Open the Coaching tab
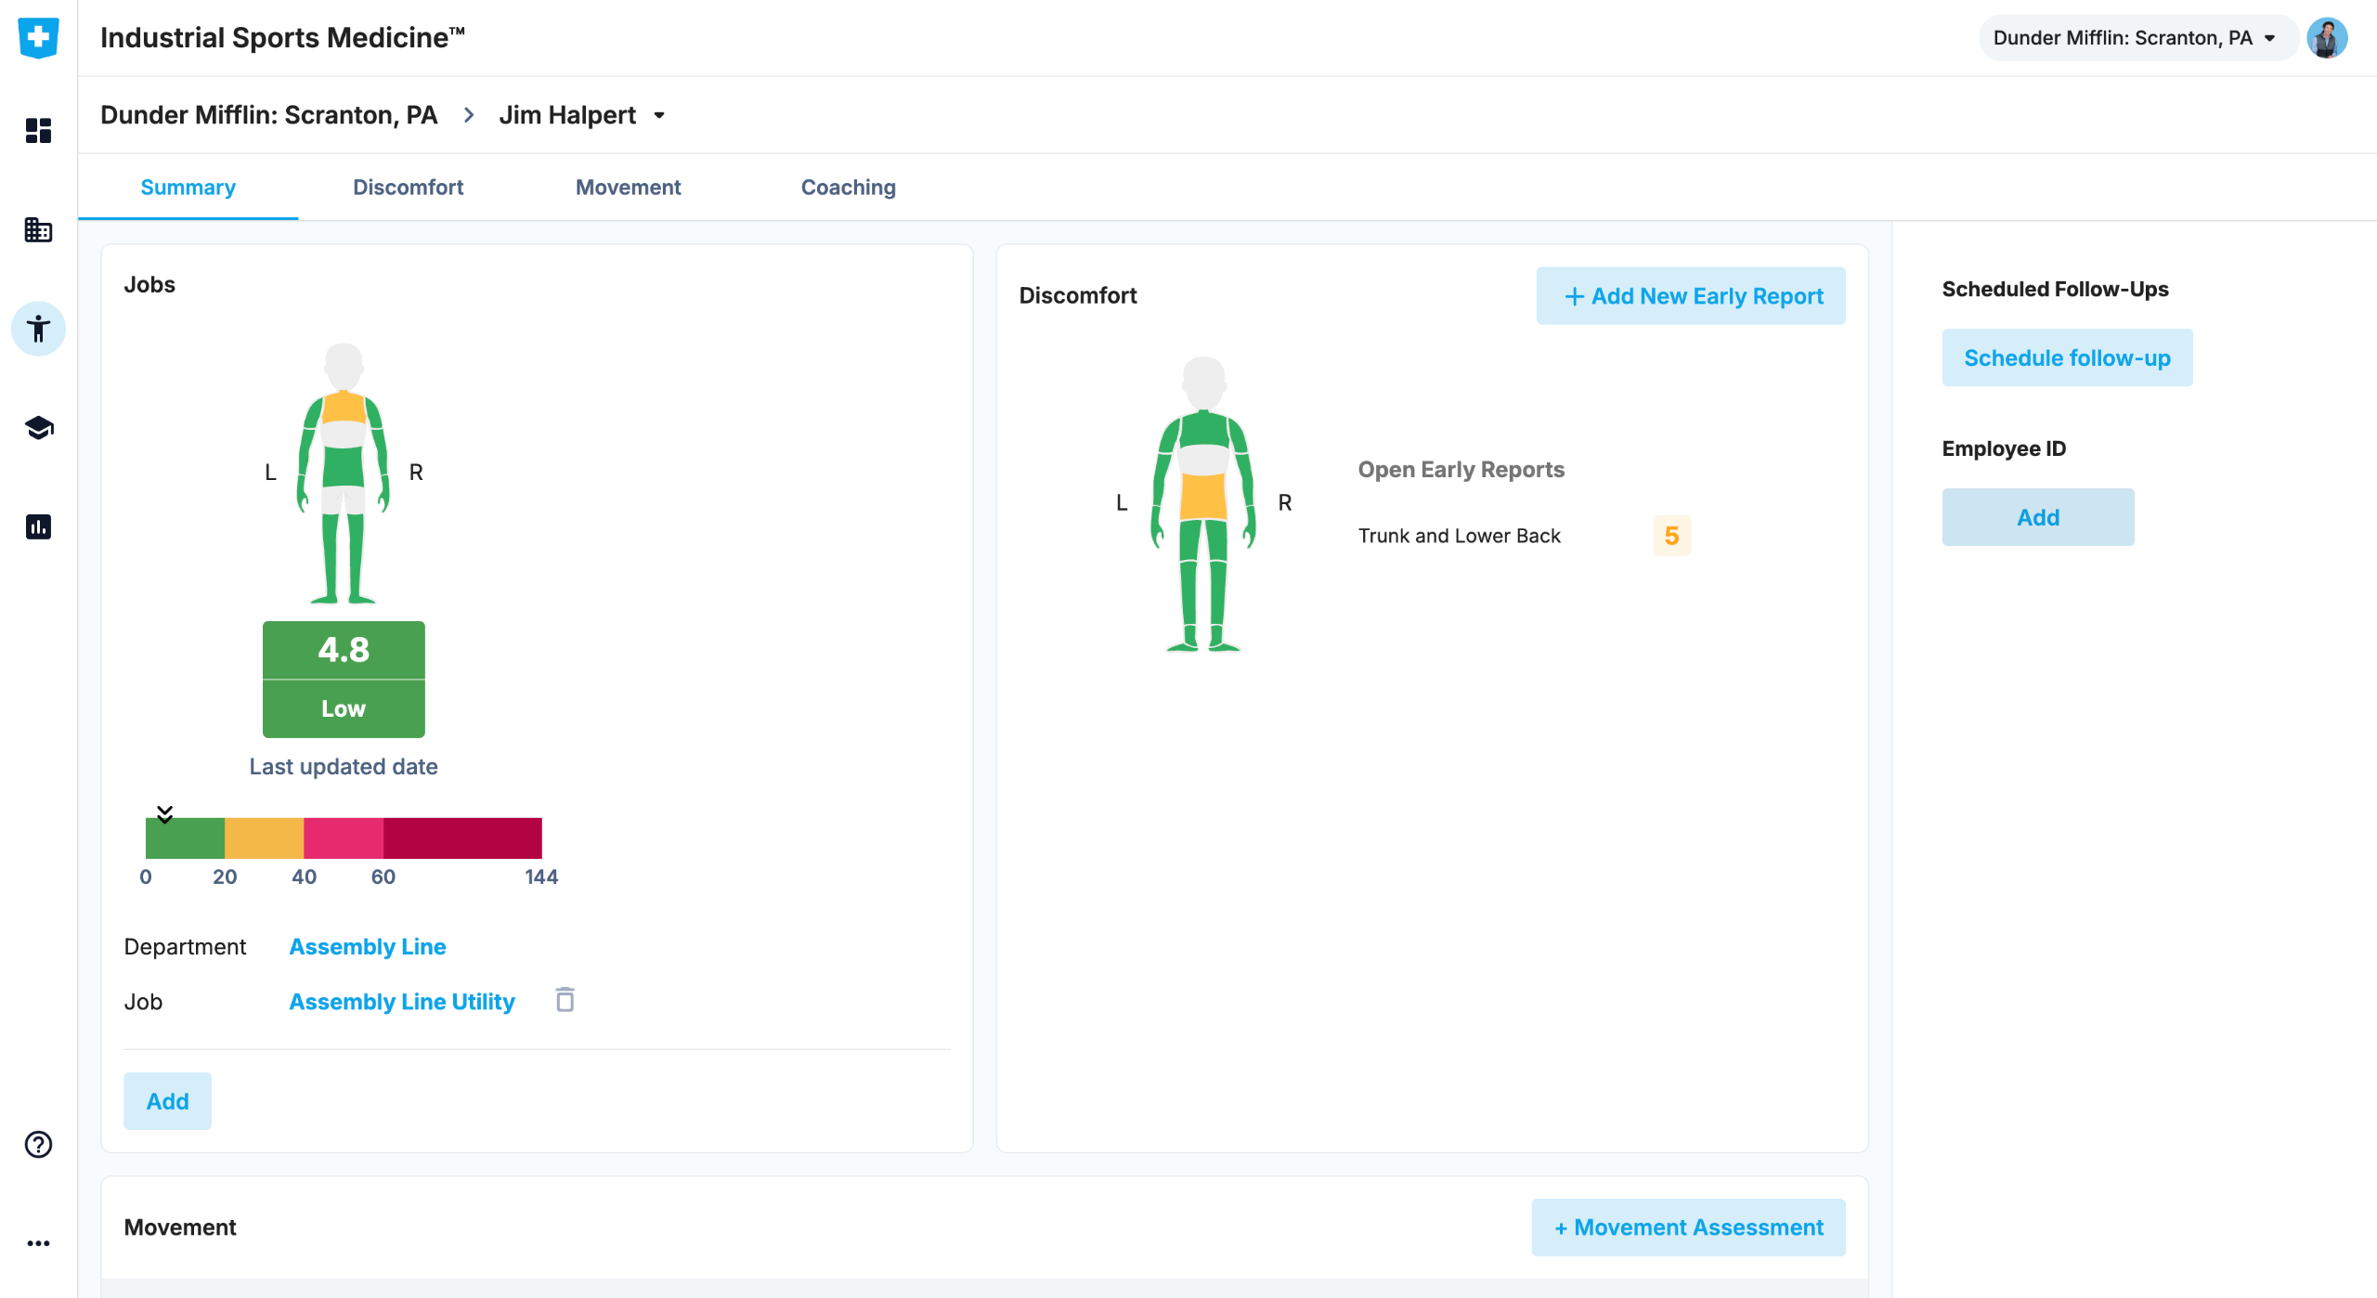The image size is (2377, 1298). click(x=848, y=188)
